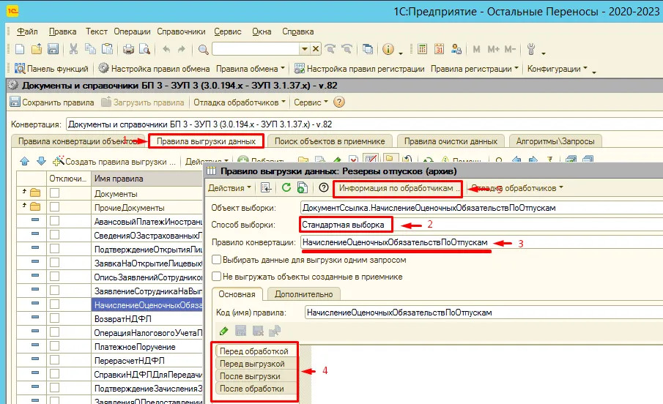Viewport: 663px width, 404px height.
Task: Expand the ПрочиеДокументы folder group
Action: pos(24,206)
